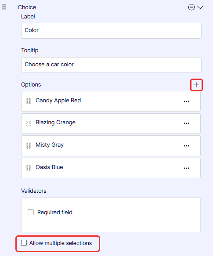Enable the Required field checkbox
The width and height of the screenshot is (213, 256).
31,212
